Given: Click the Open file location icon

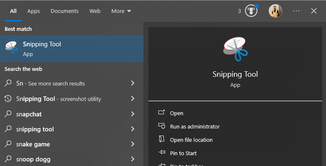Looking at the screenshot, I should (x=162, y=139).
